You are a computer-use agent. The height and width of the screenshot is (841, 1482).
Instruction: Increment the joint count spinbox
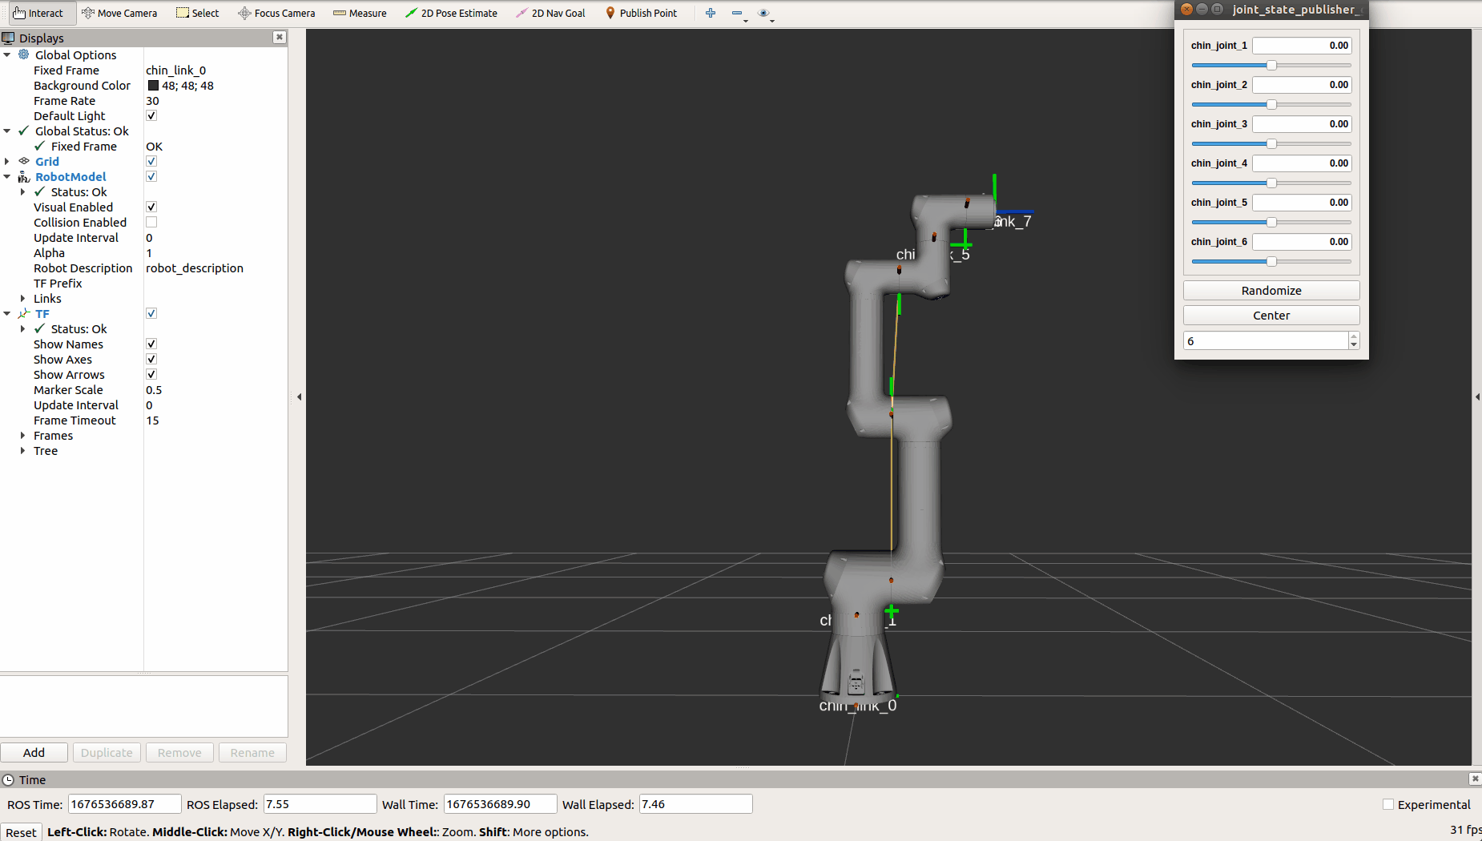[1354, 336]
